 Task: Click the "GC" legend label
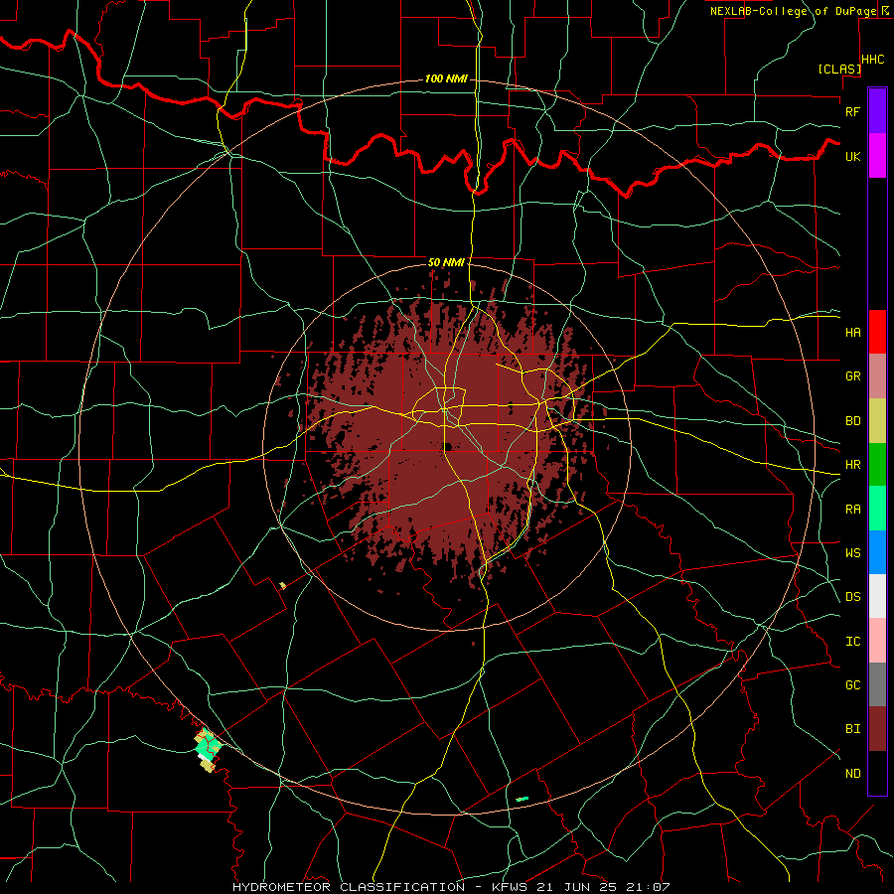(852, 685)
